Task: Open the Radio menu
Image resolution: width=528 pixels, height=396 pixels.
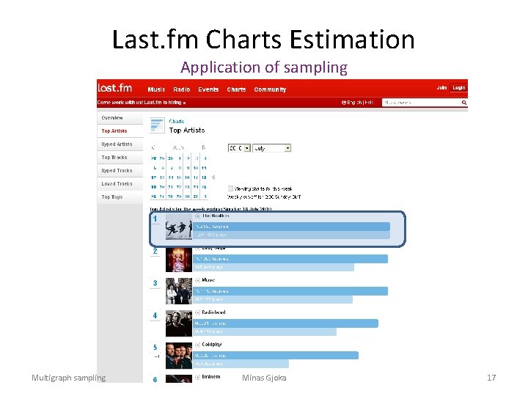Action: click(x=182, y=89)
